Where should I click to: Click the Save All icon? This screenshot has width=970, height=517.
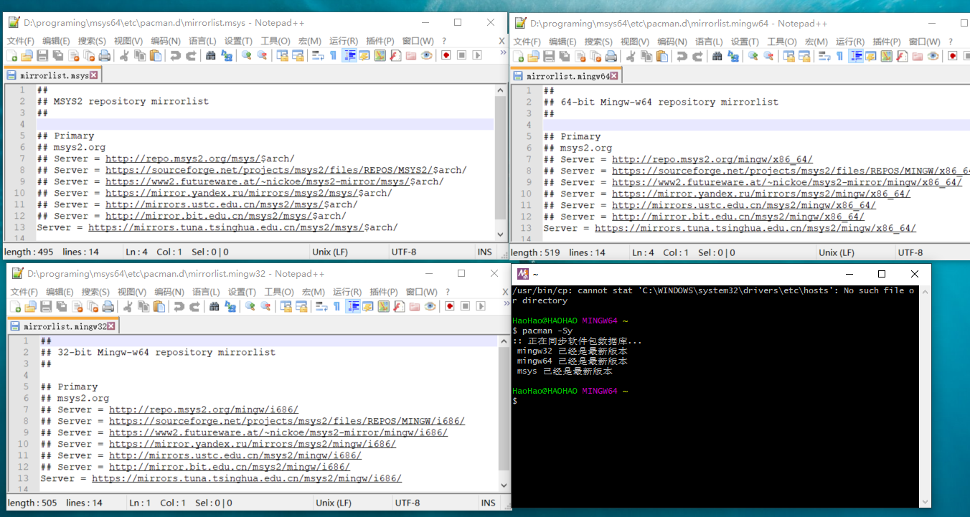tap(57, 56)
